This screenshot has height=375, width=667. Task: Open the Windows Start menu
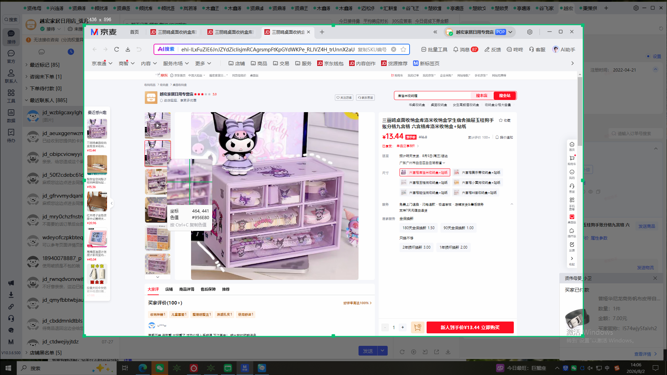click(8, 368)
